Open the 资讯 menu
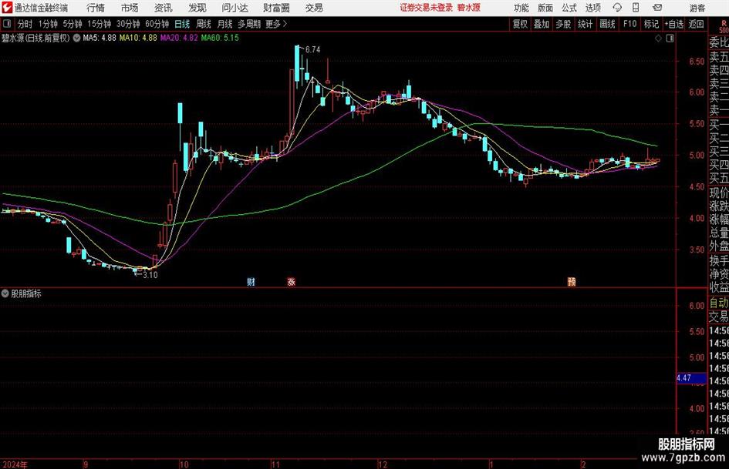The image size is (729, 469). 163,8
